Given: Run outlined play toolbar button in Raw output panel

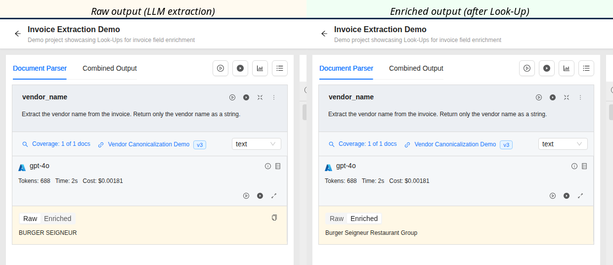Looking at the screenshot, I should [x=220, y=68].
